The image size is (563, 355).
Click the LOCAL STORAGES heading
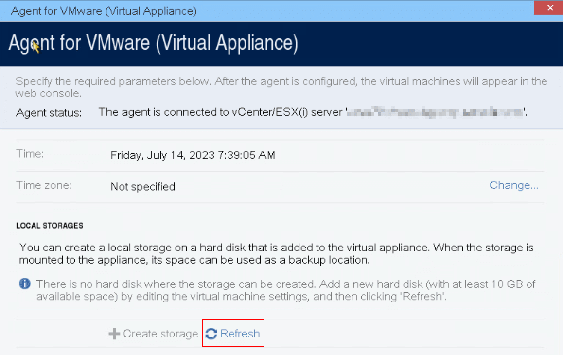click(50, 226)
